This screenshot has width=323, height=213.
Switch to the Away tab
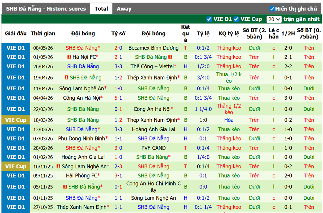124,9
